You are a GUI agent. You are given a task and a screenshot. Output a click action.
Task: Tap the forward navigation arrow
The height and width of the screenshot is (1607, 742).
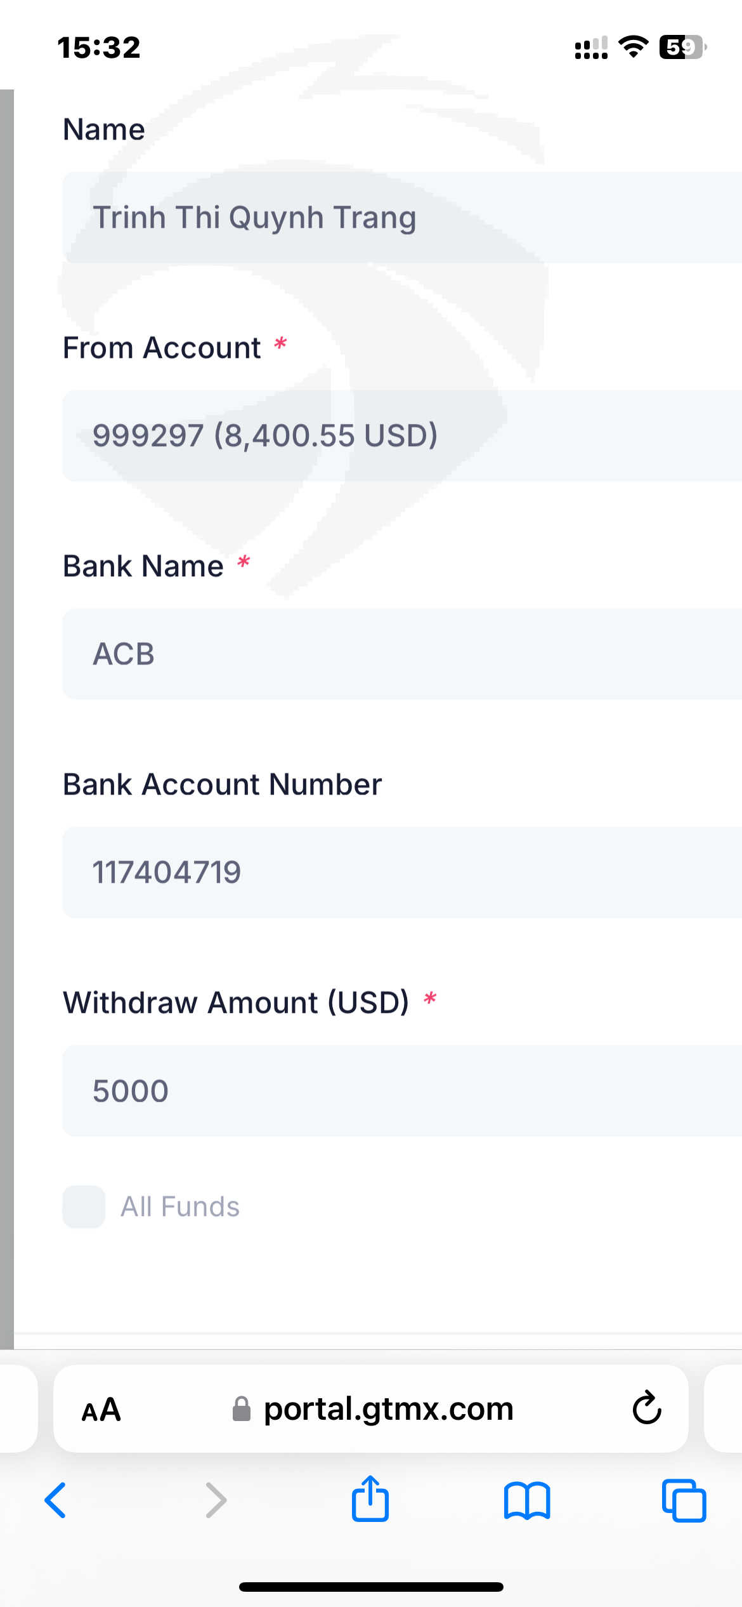216,1500
